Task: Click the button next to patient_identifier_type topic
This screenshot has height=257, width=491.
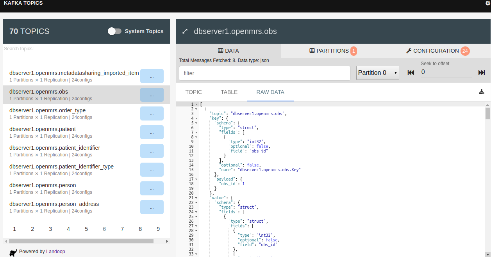Action: click(x=152, y=170)
